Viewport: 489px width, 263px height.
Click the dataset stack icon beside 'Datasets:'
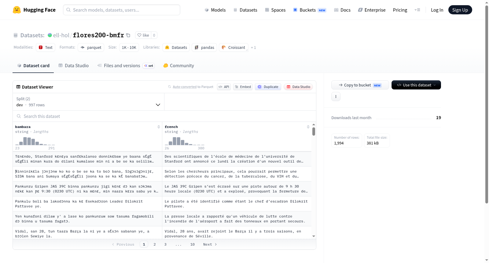coord(16,35)
